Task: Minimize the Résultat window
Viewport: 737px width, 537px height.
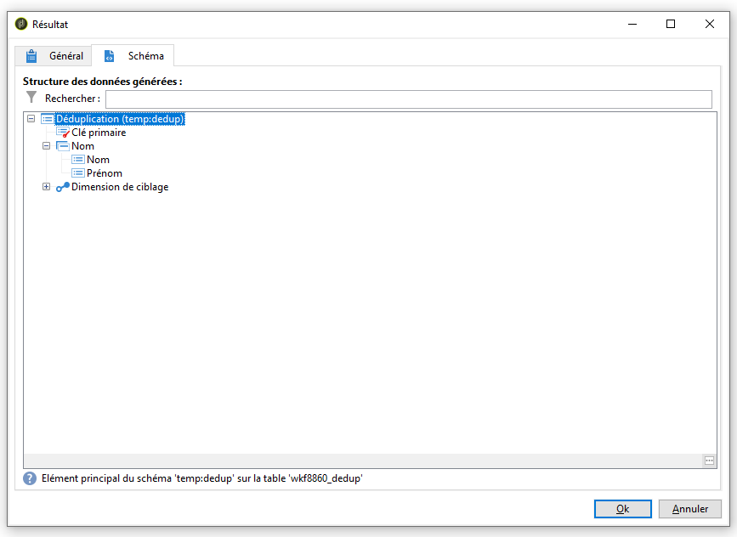Action: 632,24
